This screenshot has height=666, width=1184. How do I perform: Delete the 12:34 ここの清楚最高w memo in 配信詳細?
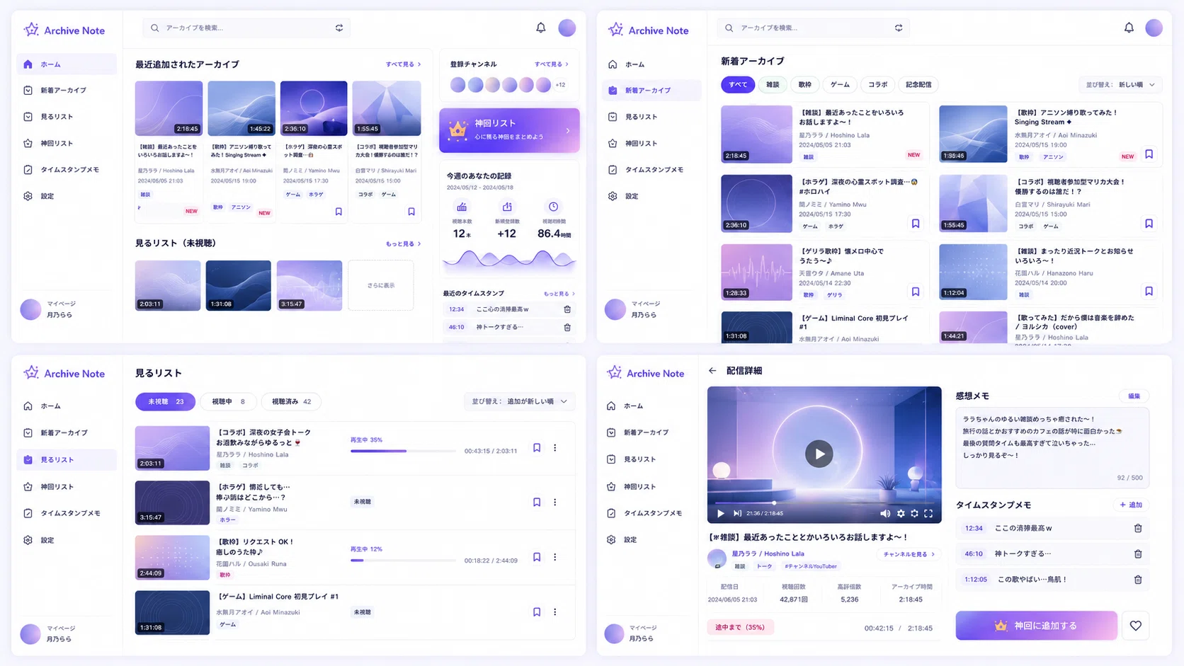click(1138, 528)
